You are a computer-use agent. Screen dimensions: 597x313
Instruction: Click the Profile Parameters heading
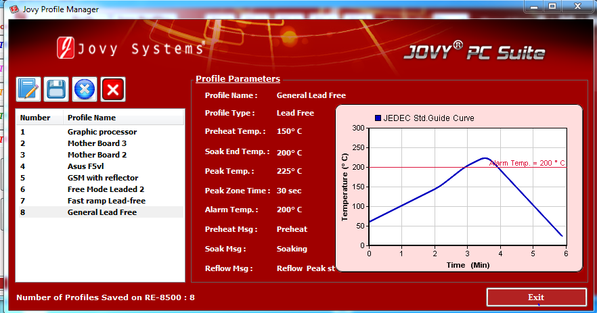[238, 78]
